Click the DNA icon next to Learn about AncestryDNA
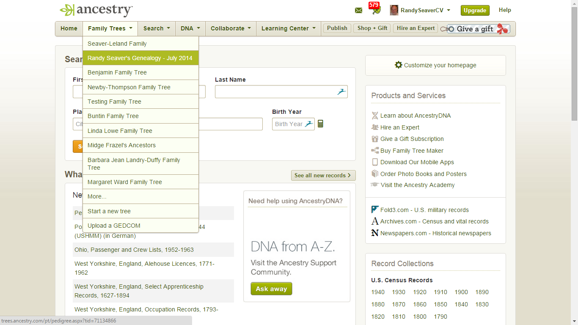The width and height of the screenshot is (578, 325). pyautogui.click(x=374, y=115)
